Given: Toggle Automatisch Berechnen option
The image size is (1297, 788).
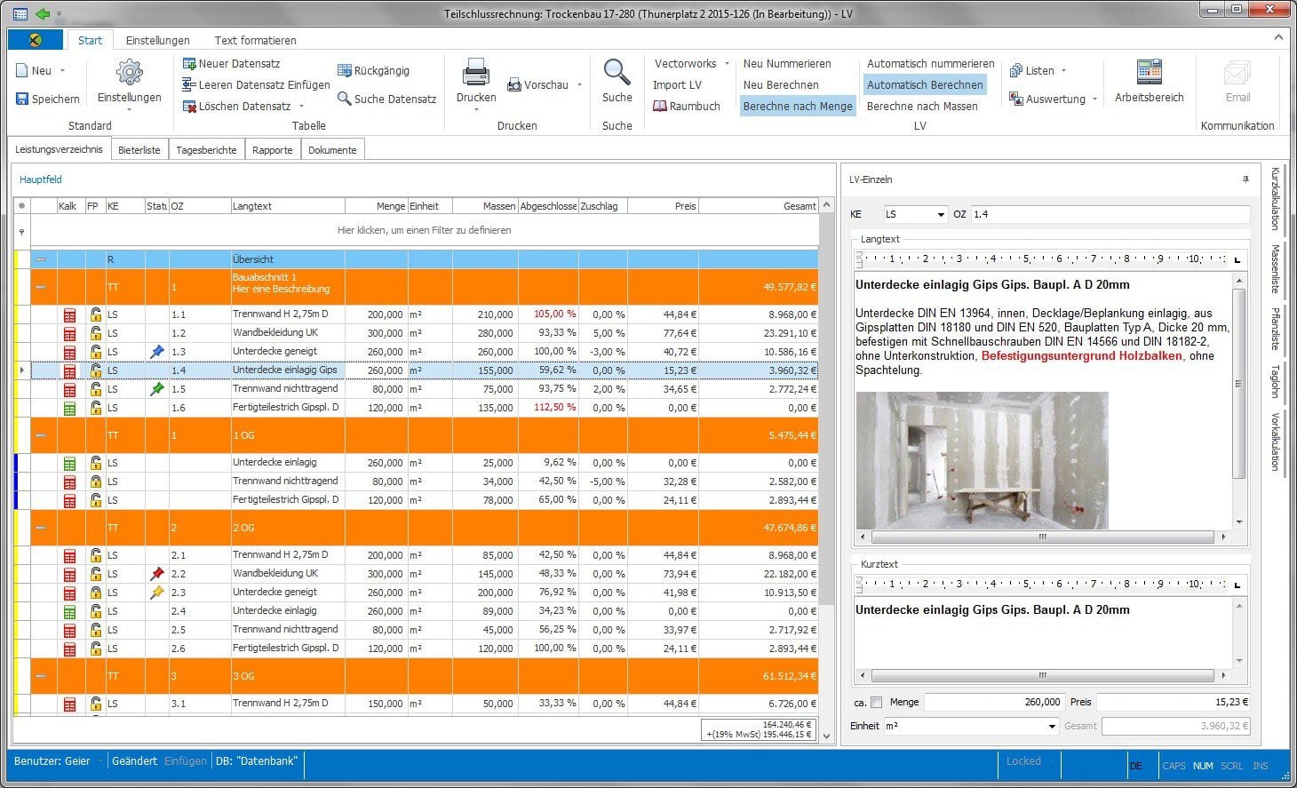Looking at the screenshot, I should coord(925,85).
